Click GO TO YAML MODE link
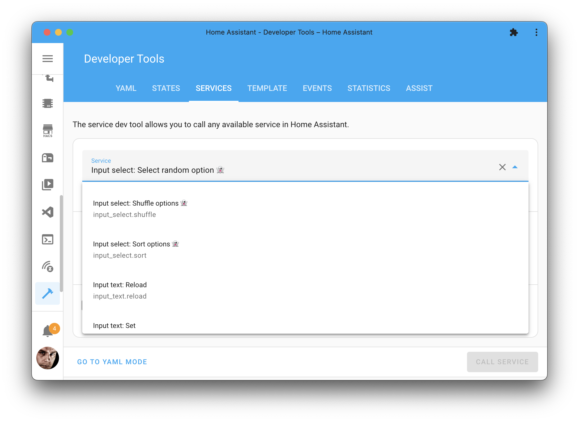 pos(112,362)
